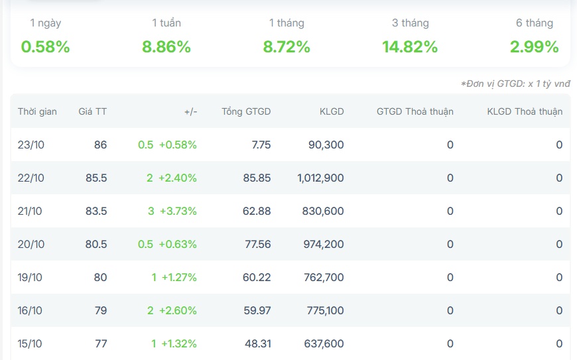Select the 23/10 date cell
577x360 pixels.
(x=31, y=145)
